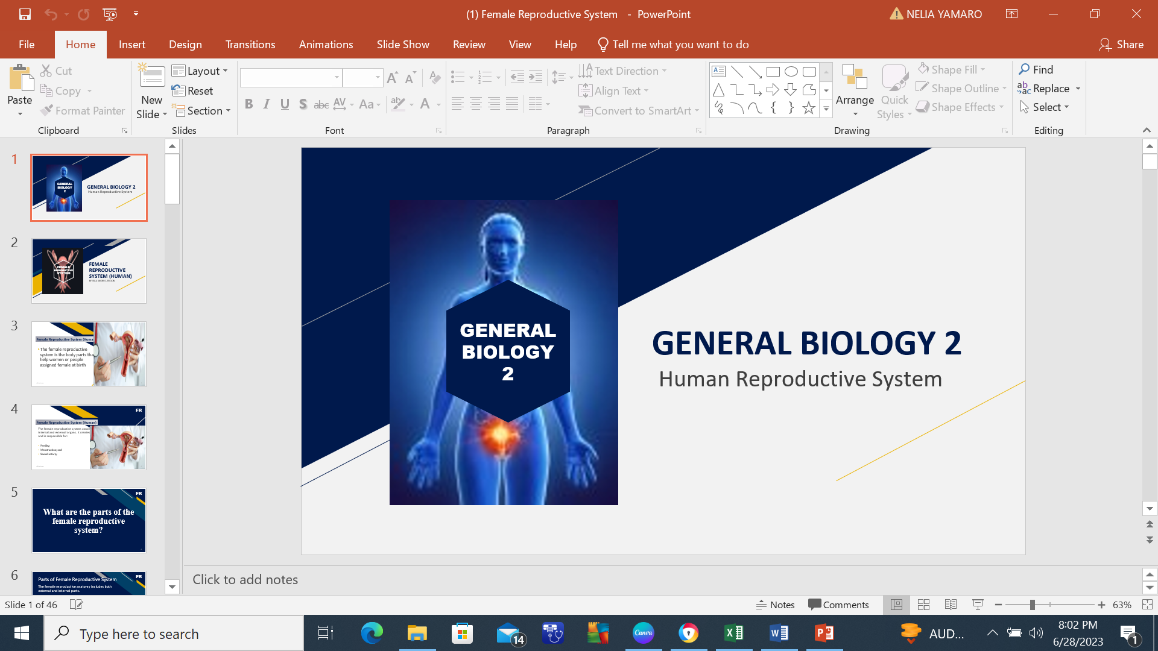Select the 5-point Star shape

[x=809, y=108]
